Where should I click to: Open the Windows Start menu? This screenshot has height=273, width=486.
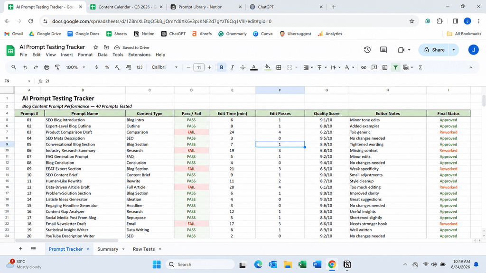tap(157, 264)
